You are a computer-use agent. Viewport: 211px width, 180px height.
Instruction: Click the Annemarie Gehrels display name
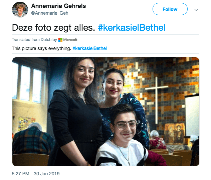tap(58, 6)
